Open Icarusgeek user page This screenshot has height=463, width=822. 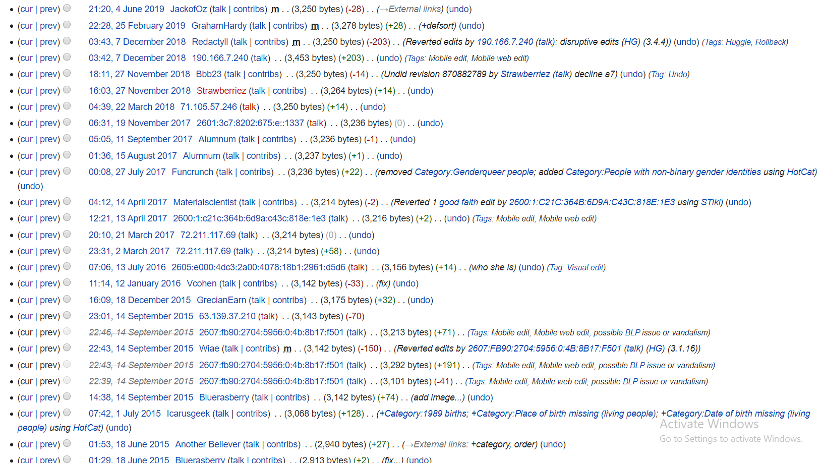(x=188, y=414)
